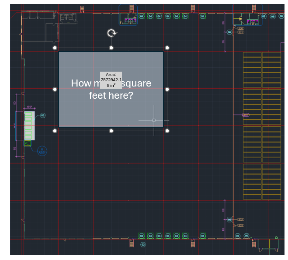Image resolution: width=288 pixels, height=260 pixels.
Task: Click the A201 section callout circle
Action: tap(42, 151)
